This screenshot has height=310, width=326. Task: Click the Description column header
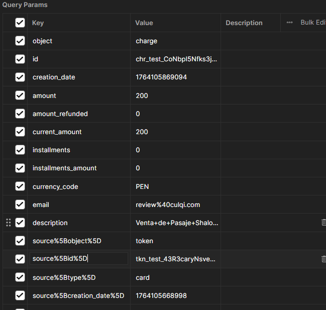244,23
